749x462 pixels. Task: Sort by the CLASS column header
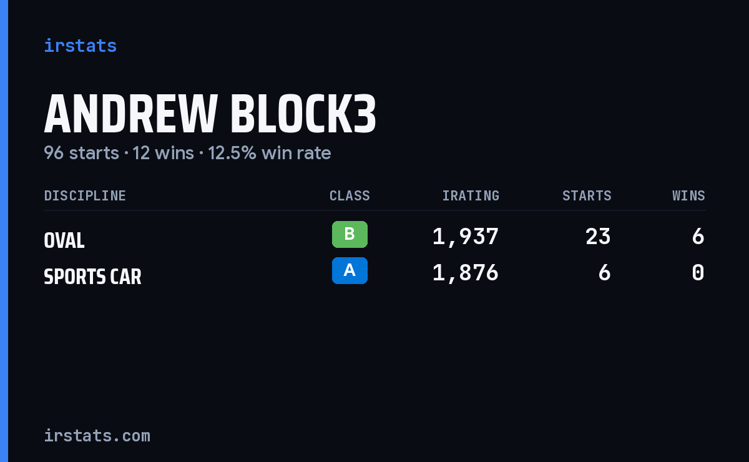[x=350, y=195]
